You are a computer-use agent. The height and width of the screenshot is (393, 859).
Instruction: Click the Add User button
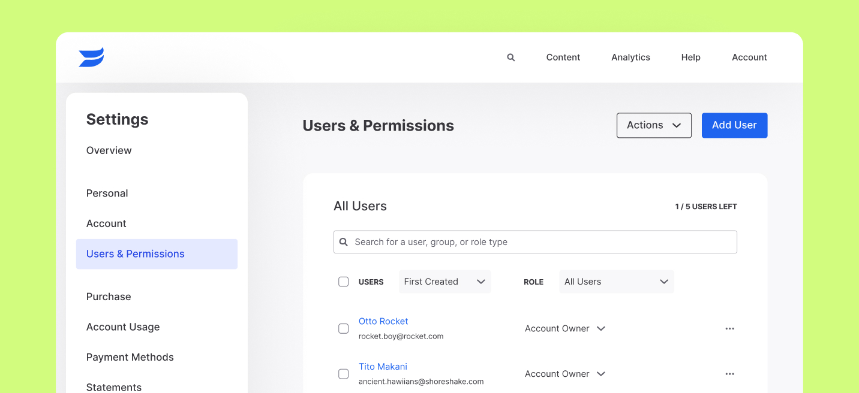click(734, 125)
